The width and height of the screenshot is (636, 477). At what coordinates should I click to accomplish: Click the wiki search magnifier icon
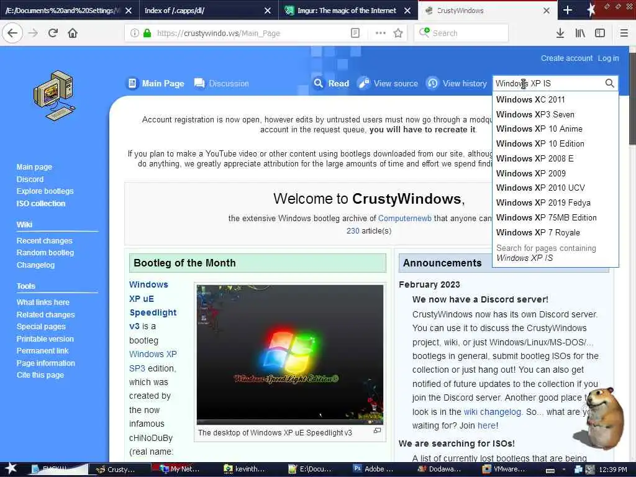pos(610,83)
